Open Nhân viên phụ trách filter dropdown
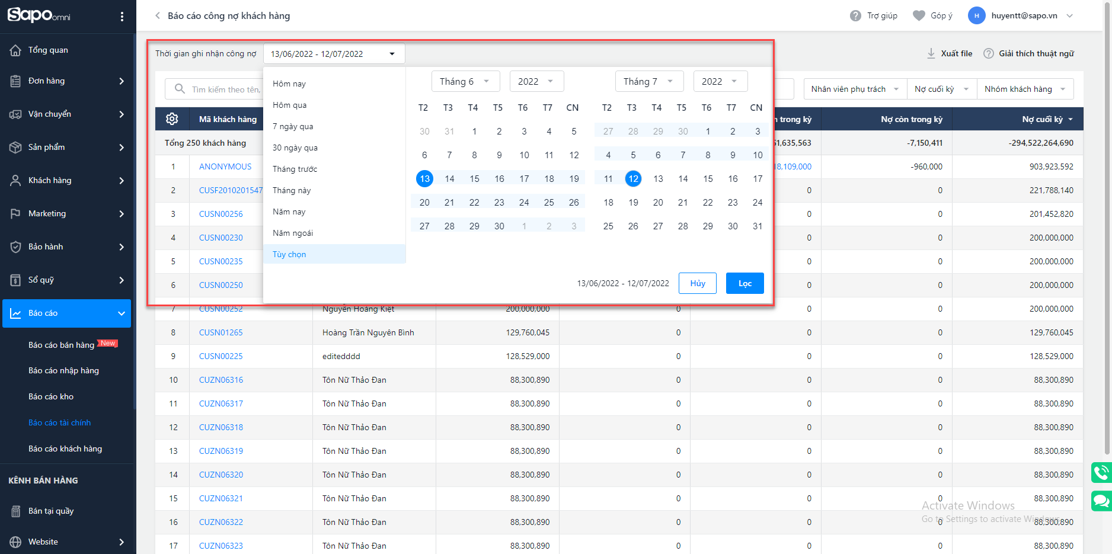Image resolution: width=1112 pixels, height=554 pixels. [855, 89]
